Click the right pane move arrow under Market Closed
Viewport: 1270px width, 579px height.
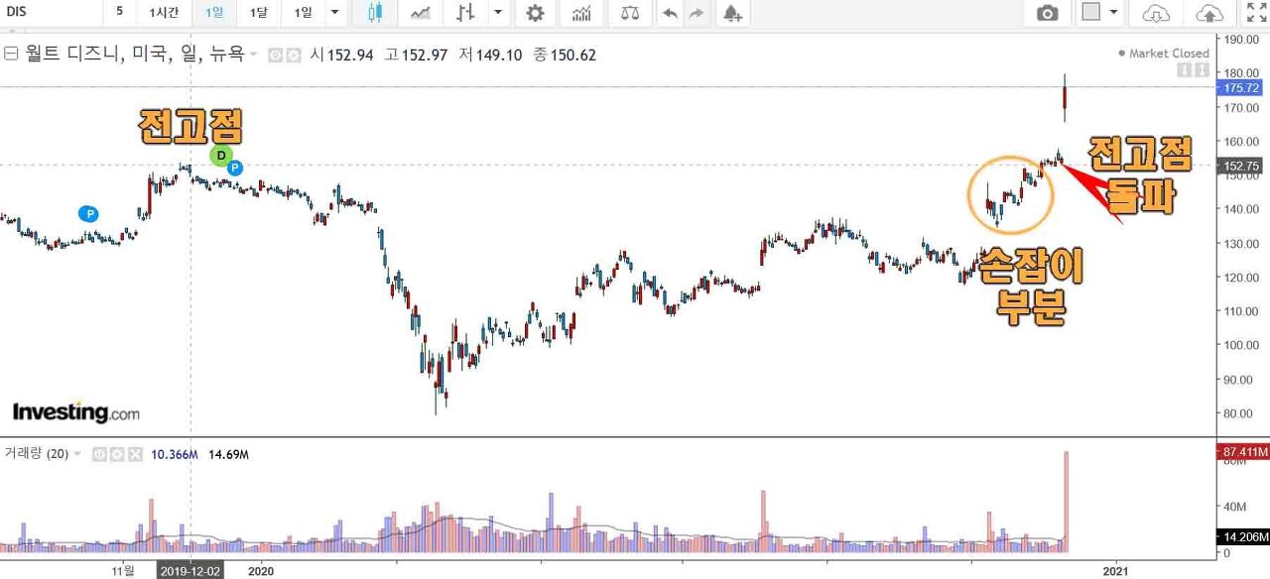[x=1202, y=70]
